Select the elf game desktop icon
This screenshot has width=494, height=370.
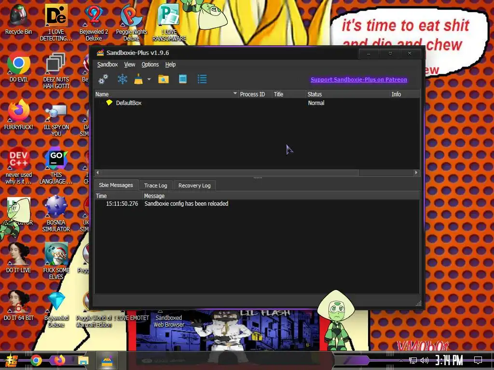tap(56, 261)
